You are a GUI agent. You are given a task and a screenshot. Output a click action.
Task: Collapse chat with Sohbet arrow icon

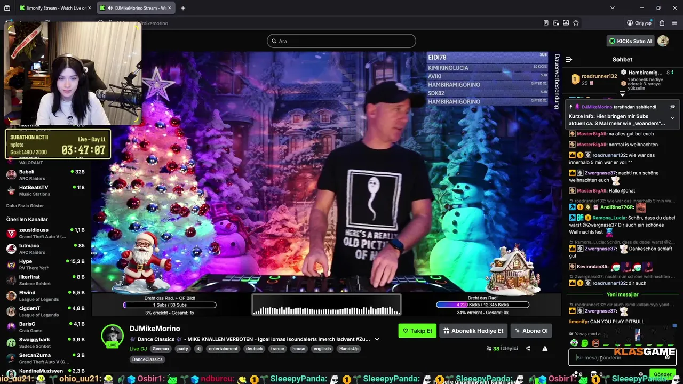(x=569, y=60)
